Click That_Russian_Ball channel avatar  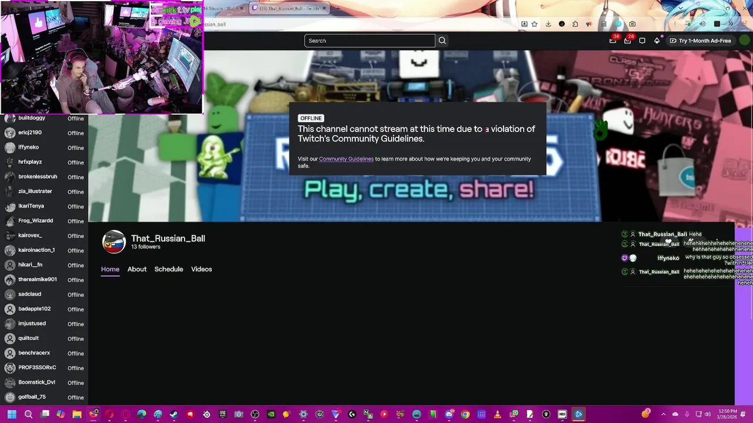click(114, 242)
